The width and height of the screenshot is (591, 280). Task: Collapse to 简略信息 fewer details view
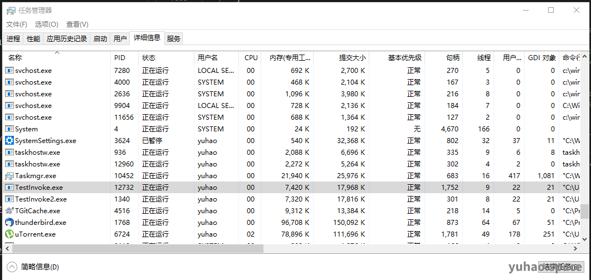pos(33,267)
